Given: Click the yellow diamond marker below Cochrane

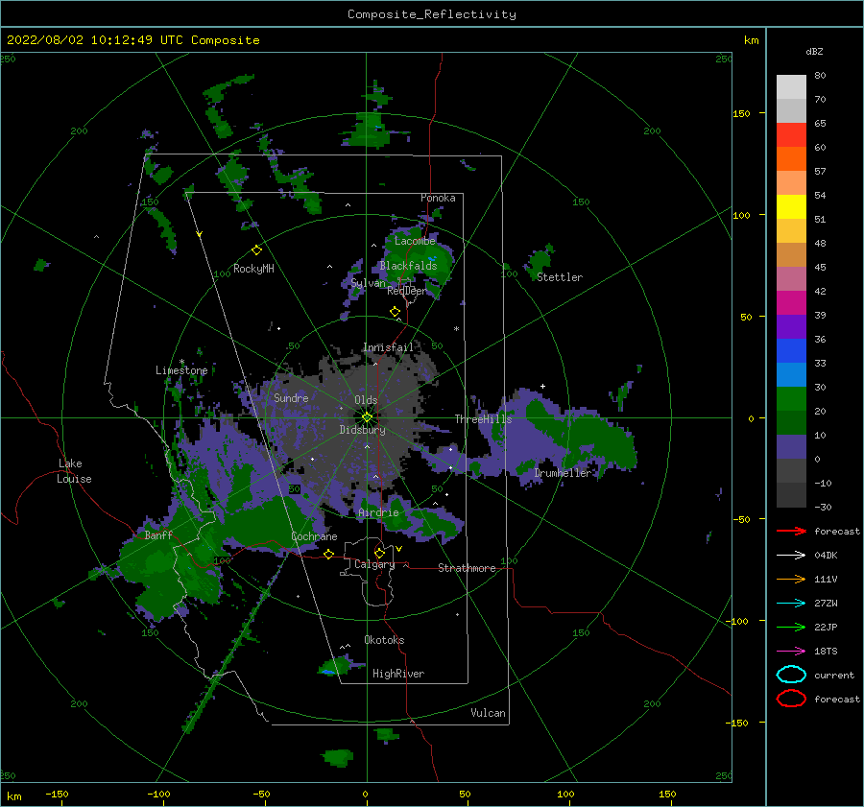Looking at the screenshot, I should tap(328, 554).
